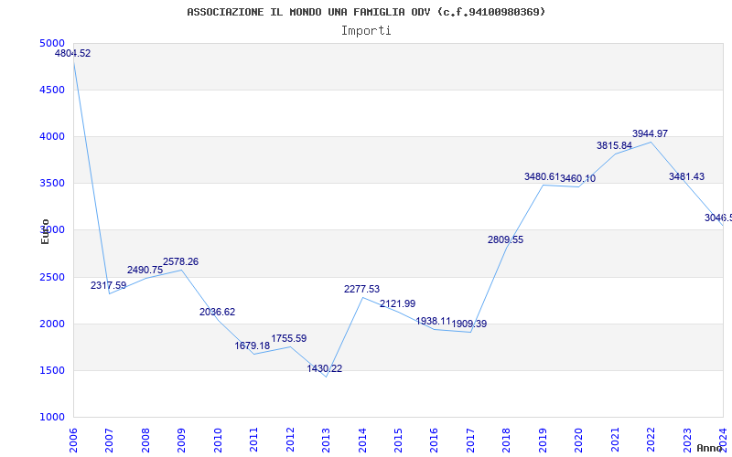Click the 2019 year label
Image resolution: width=732 pixels, height=457 pixels.
coord(543,441)
